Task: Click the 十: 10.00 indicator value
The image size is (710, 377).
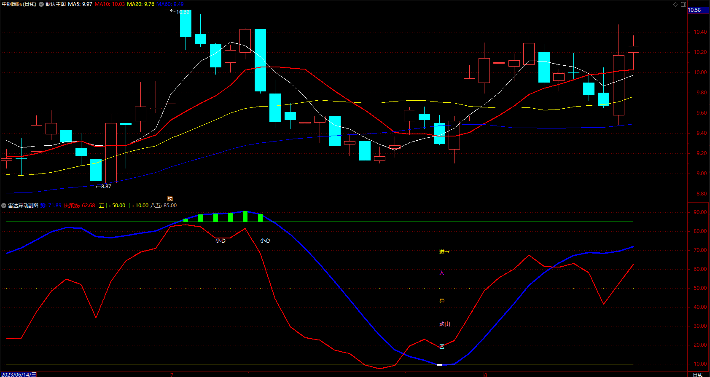Action: (138, 206)
